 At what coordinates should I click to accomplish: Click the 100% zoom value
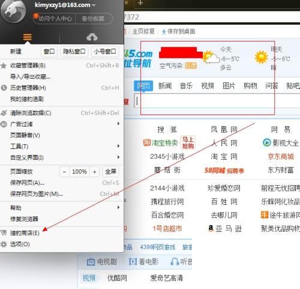79,172
